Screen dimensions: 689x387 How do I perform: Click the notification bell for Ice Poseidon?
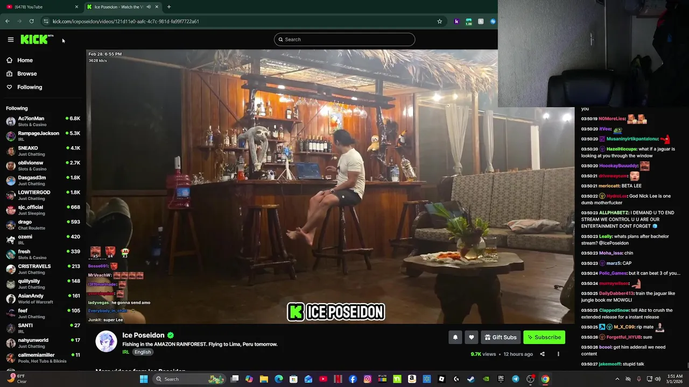(x=455, y=337)
